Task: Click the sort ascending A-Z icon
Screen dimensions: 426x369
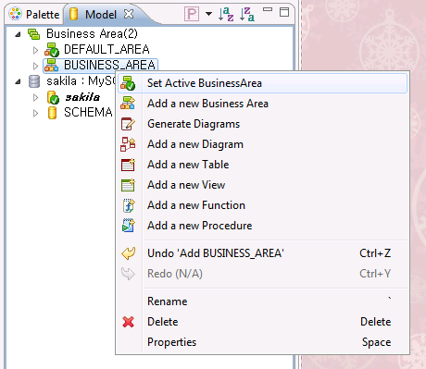Action: 226,14
